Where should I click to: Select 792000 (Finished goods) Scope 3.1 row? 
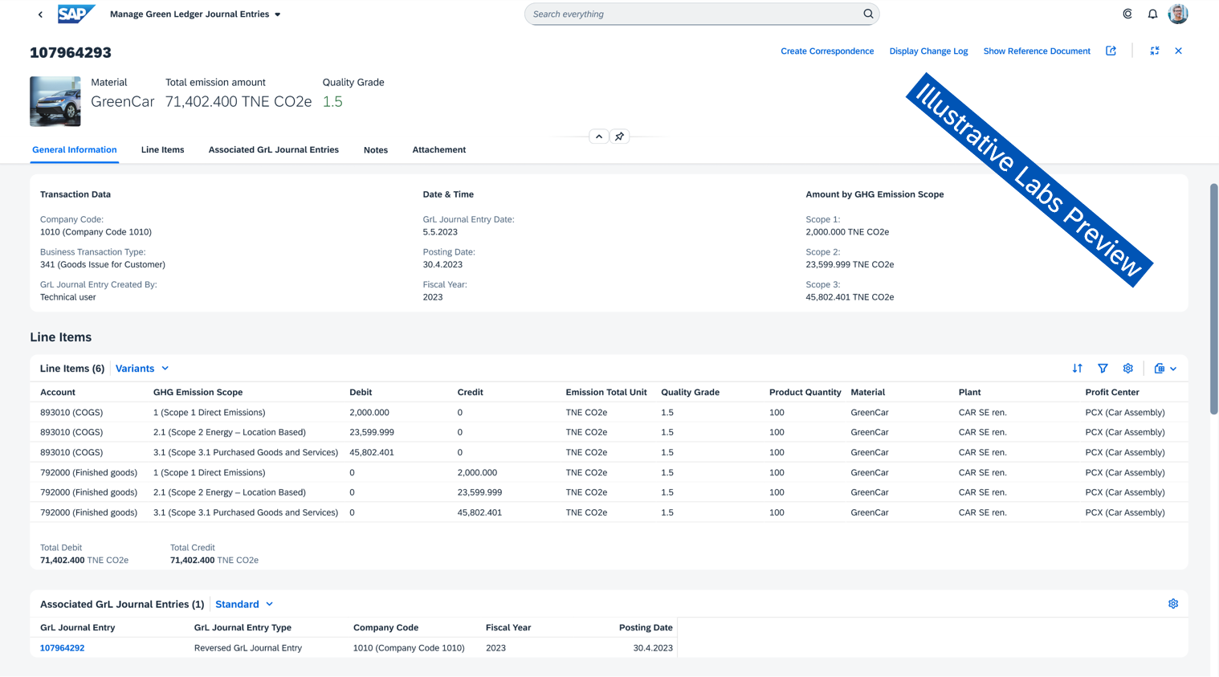(609, 512)
